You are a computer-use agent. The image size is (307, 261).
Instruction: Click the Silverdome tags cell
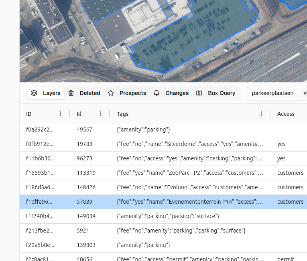[x=190, y=144]
